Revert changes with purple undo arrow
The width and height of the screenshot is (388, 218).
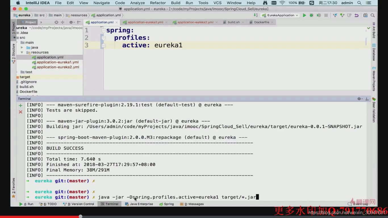click(x=356, y=15)
